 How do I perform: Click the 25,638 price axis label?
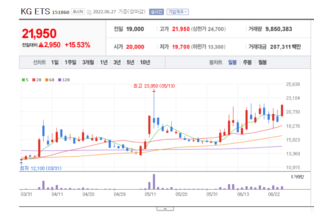pos(293,84)
